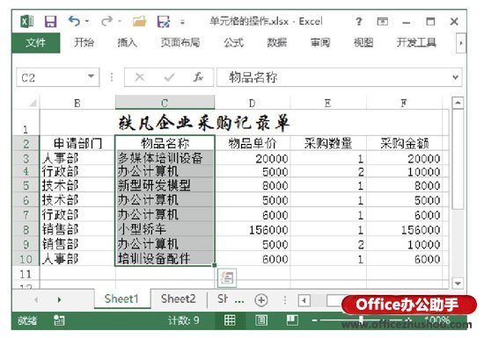Expand the Name Box dropdown arrow

[x=91, y=76]
